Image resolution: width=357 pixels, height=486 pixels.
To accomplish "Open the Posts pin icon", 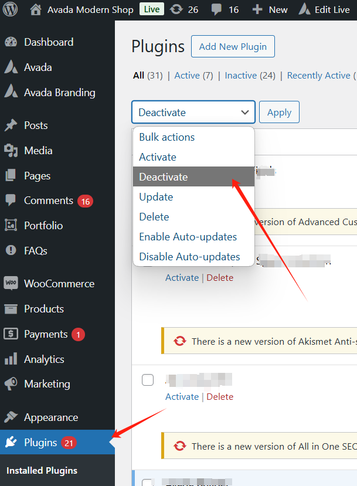I will 11,125.
